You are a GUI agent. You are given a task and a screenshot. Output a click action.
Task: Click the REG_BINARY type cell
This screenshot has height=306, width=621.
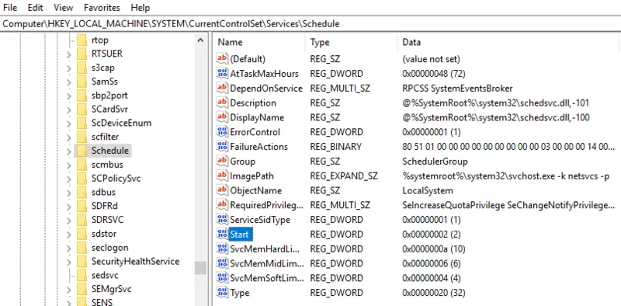coord(336,147)
